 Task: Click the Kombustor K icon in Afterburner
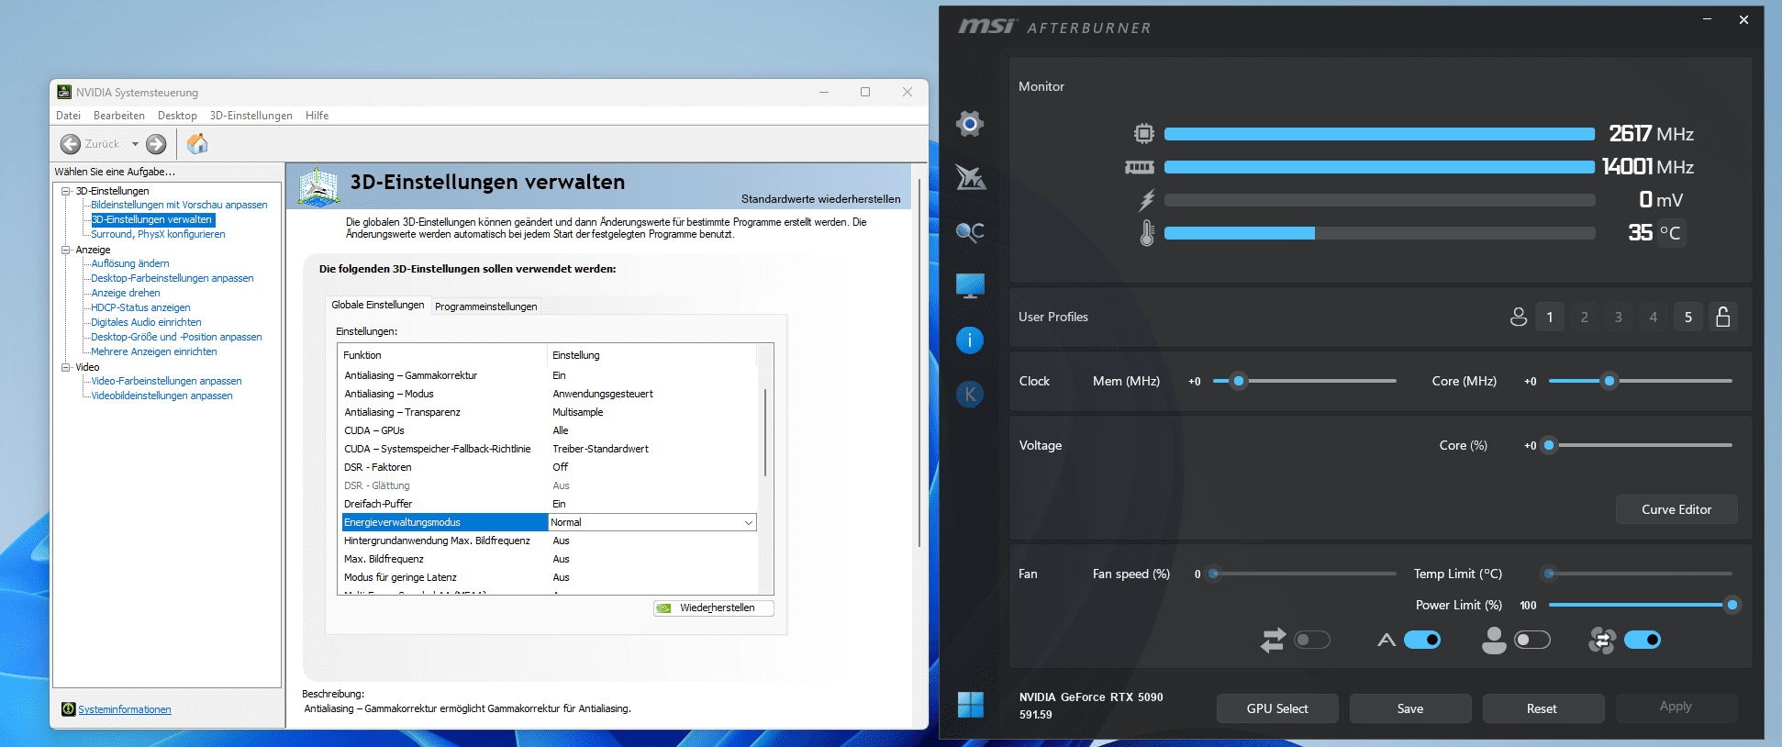[970, 395]
